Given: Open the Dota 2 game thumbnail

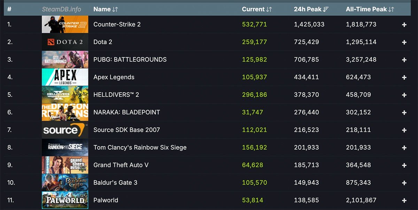Looking at the screenshot, I should coord(65,42).
